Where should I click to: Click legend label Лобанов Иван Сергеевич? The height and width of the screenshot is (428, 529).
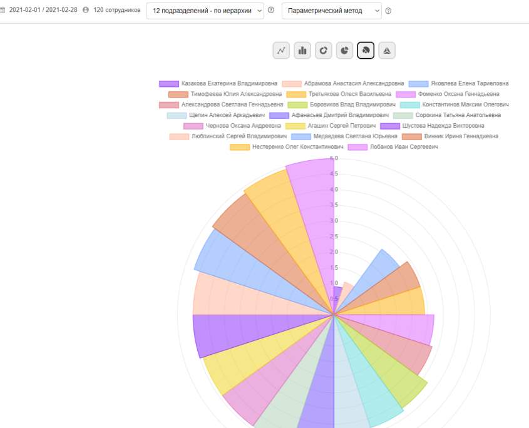click(404, 147)
